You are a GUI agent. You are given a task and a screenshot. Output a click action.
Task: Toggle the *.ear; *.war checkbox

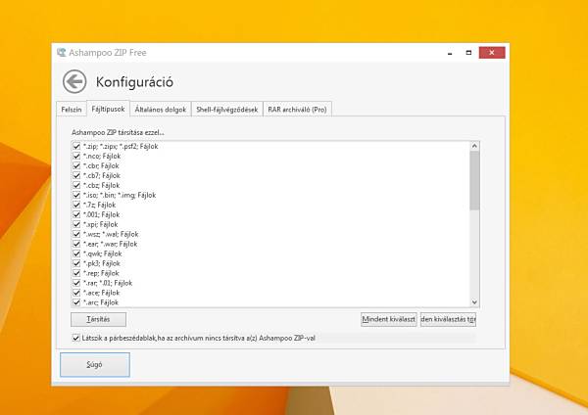pos(76,244)
